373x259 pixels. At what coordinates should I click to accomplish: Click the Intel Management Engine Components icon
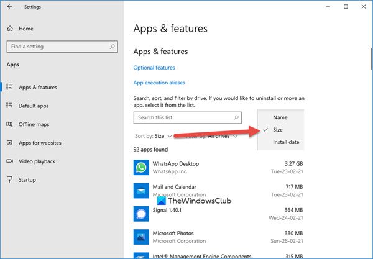141,256
